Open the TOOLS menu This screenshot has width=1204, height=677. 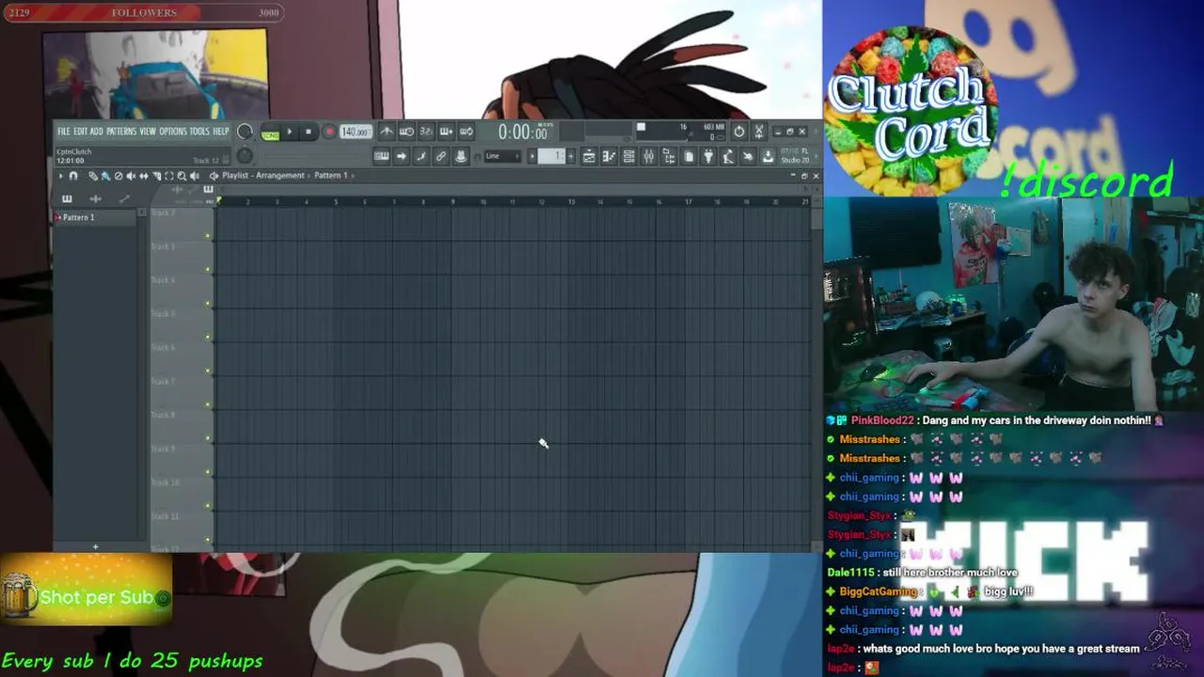click(x=199, y=132)
